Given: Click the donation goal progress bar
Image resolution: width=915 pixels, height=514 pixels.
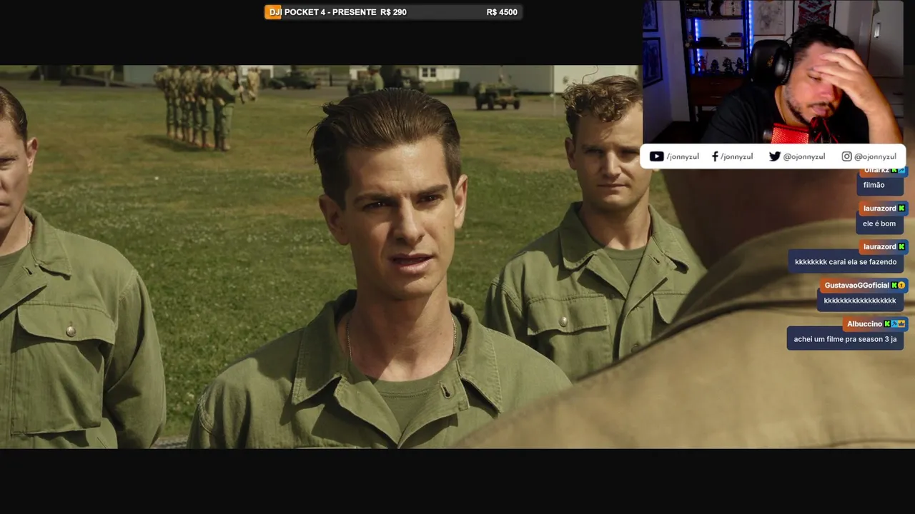Looking at the screenshot, I should (x=393, y=12).
